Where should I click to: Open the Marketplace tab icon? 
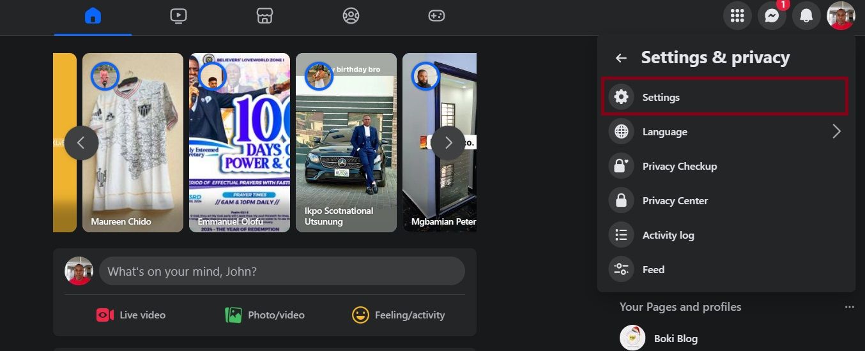point(264,15)
